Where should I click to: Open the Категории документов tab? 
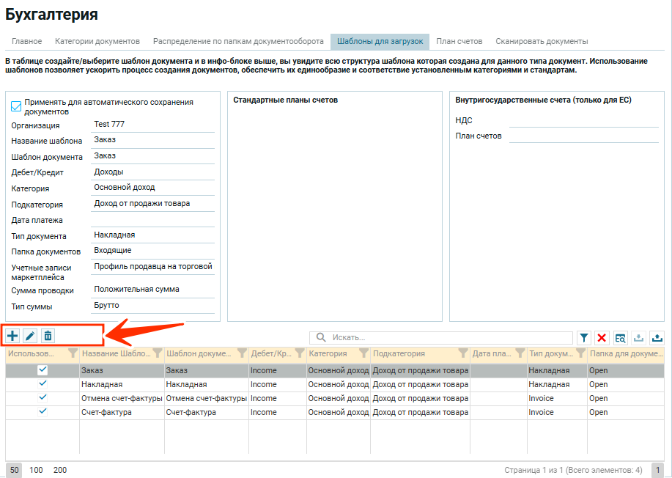click(x=97, y=41)
